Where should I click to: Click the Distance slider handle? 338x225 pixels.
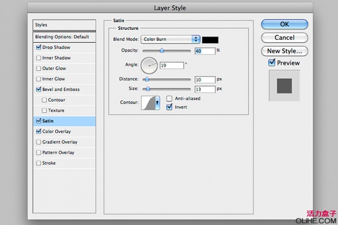coord(147,79)
